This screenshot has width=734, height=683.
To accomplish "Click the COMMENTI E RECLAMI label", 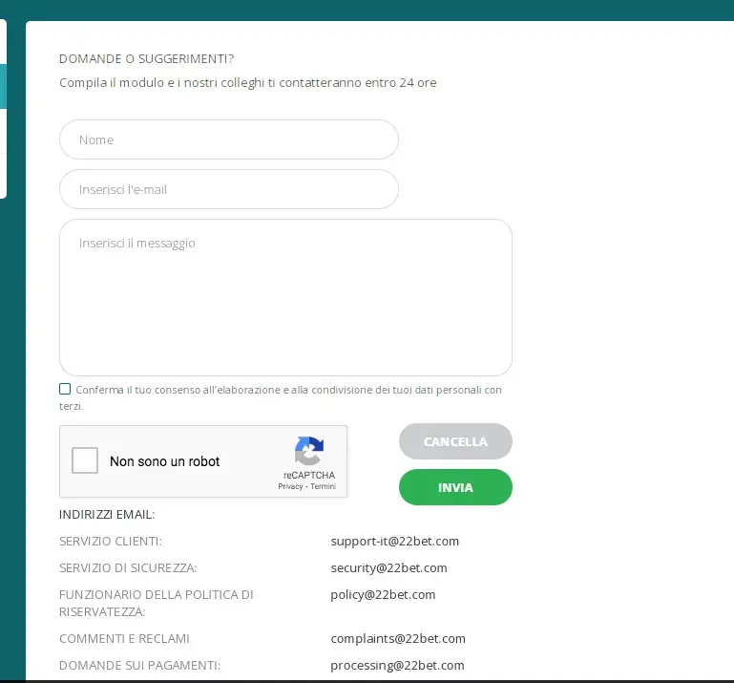I will [124, 638].
